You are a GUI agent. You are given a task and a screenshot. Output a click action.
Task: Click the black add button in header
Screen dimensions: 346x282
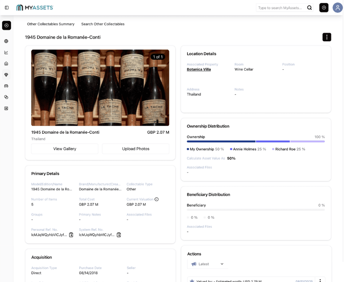pyautogui.click(x=323, y=8)
